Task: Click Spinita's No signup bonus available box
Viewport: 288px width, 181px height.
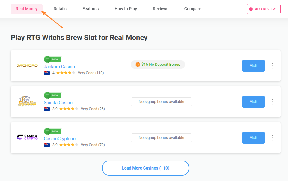Action: tap(161, 102)
